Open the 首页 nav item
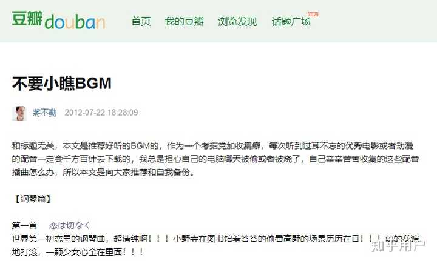The height and width of the screenshot is (261, 437). coord(141,21)
